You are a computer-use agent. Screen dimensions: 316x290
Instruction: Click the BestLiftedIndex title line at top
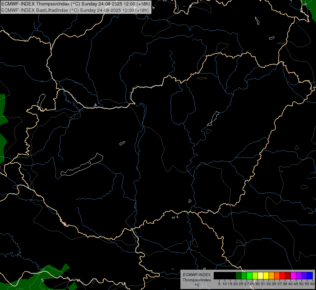75,10
